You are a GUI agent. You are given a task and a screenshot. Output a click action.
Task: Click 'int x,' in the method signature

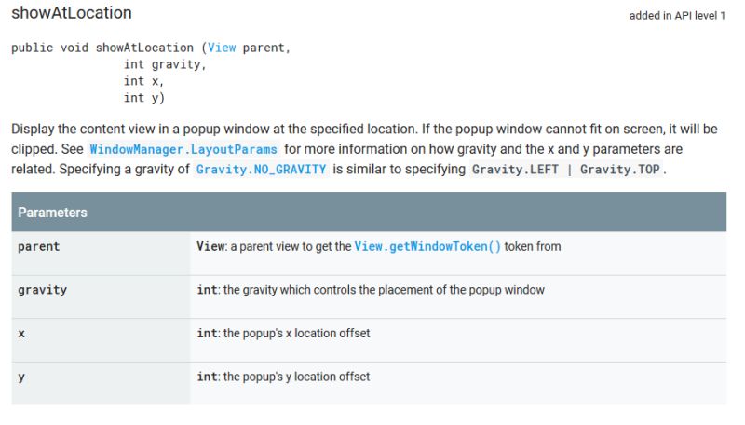point(144,81)
